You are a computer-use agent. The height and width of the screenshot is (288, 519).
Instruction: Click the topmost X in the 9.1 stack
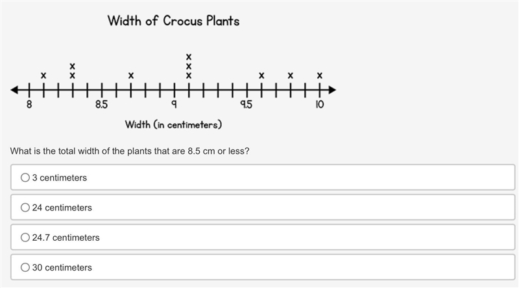(x=189, y=57)
